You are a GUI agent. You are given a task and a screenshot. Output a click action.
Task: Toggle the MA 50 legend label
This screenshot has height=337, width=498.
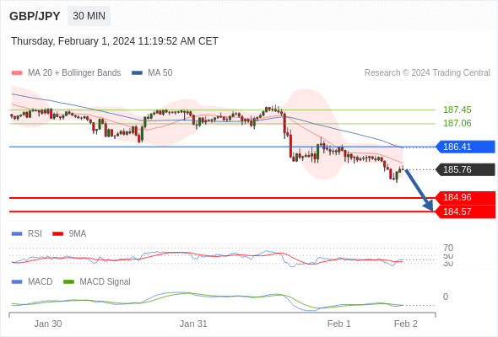(x=160, y=73)
